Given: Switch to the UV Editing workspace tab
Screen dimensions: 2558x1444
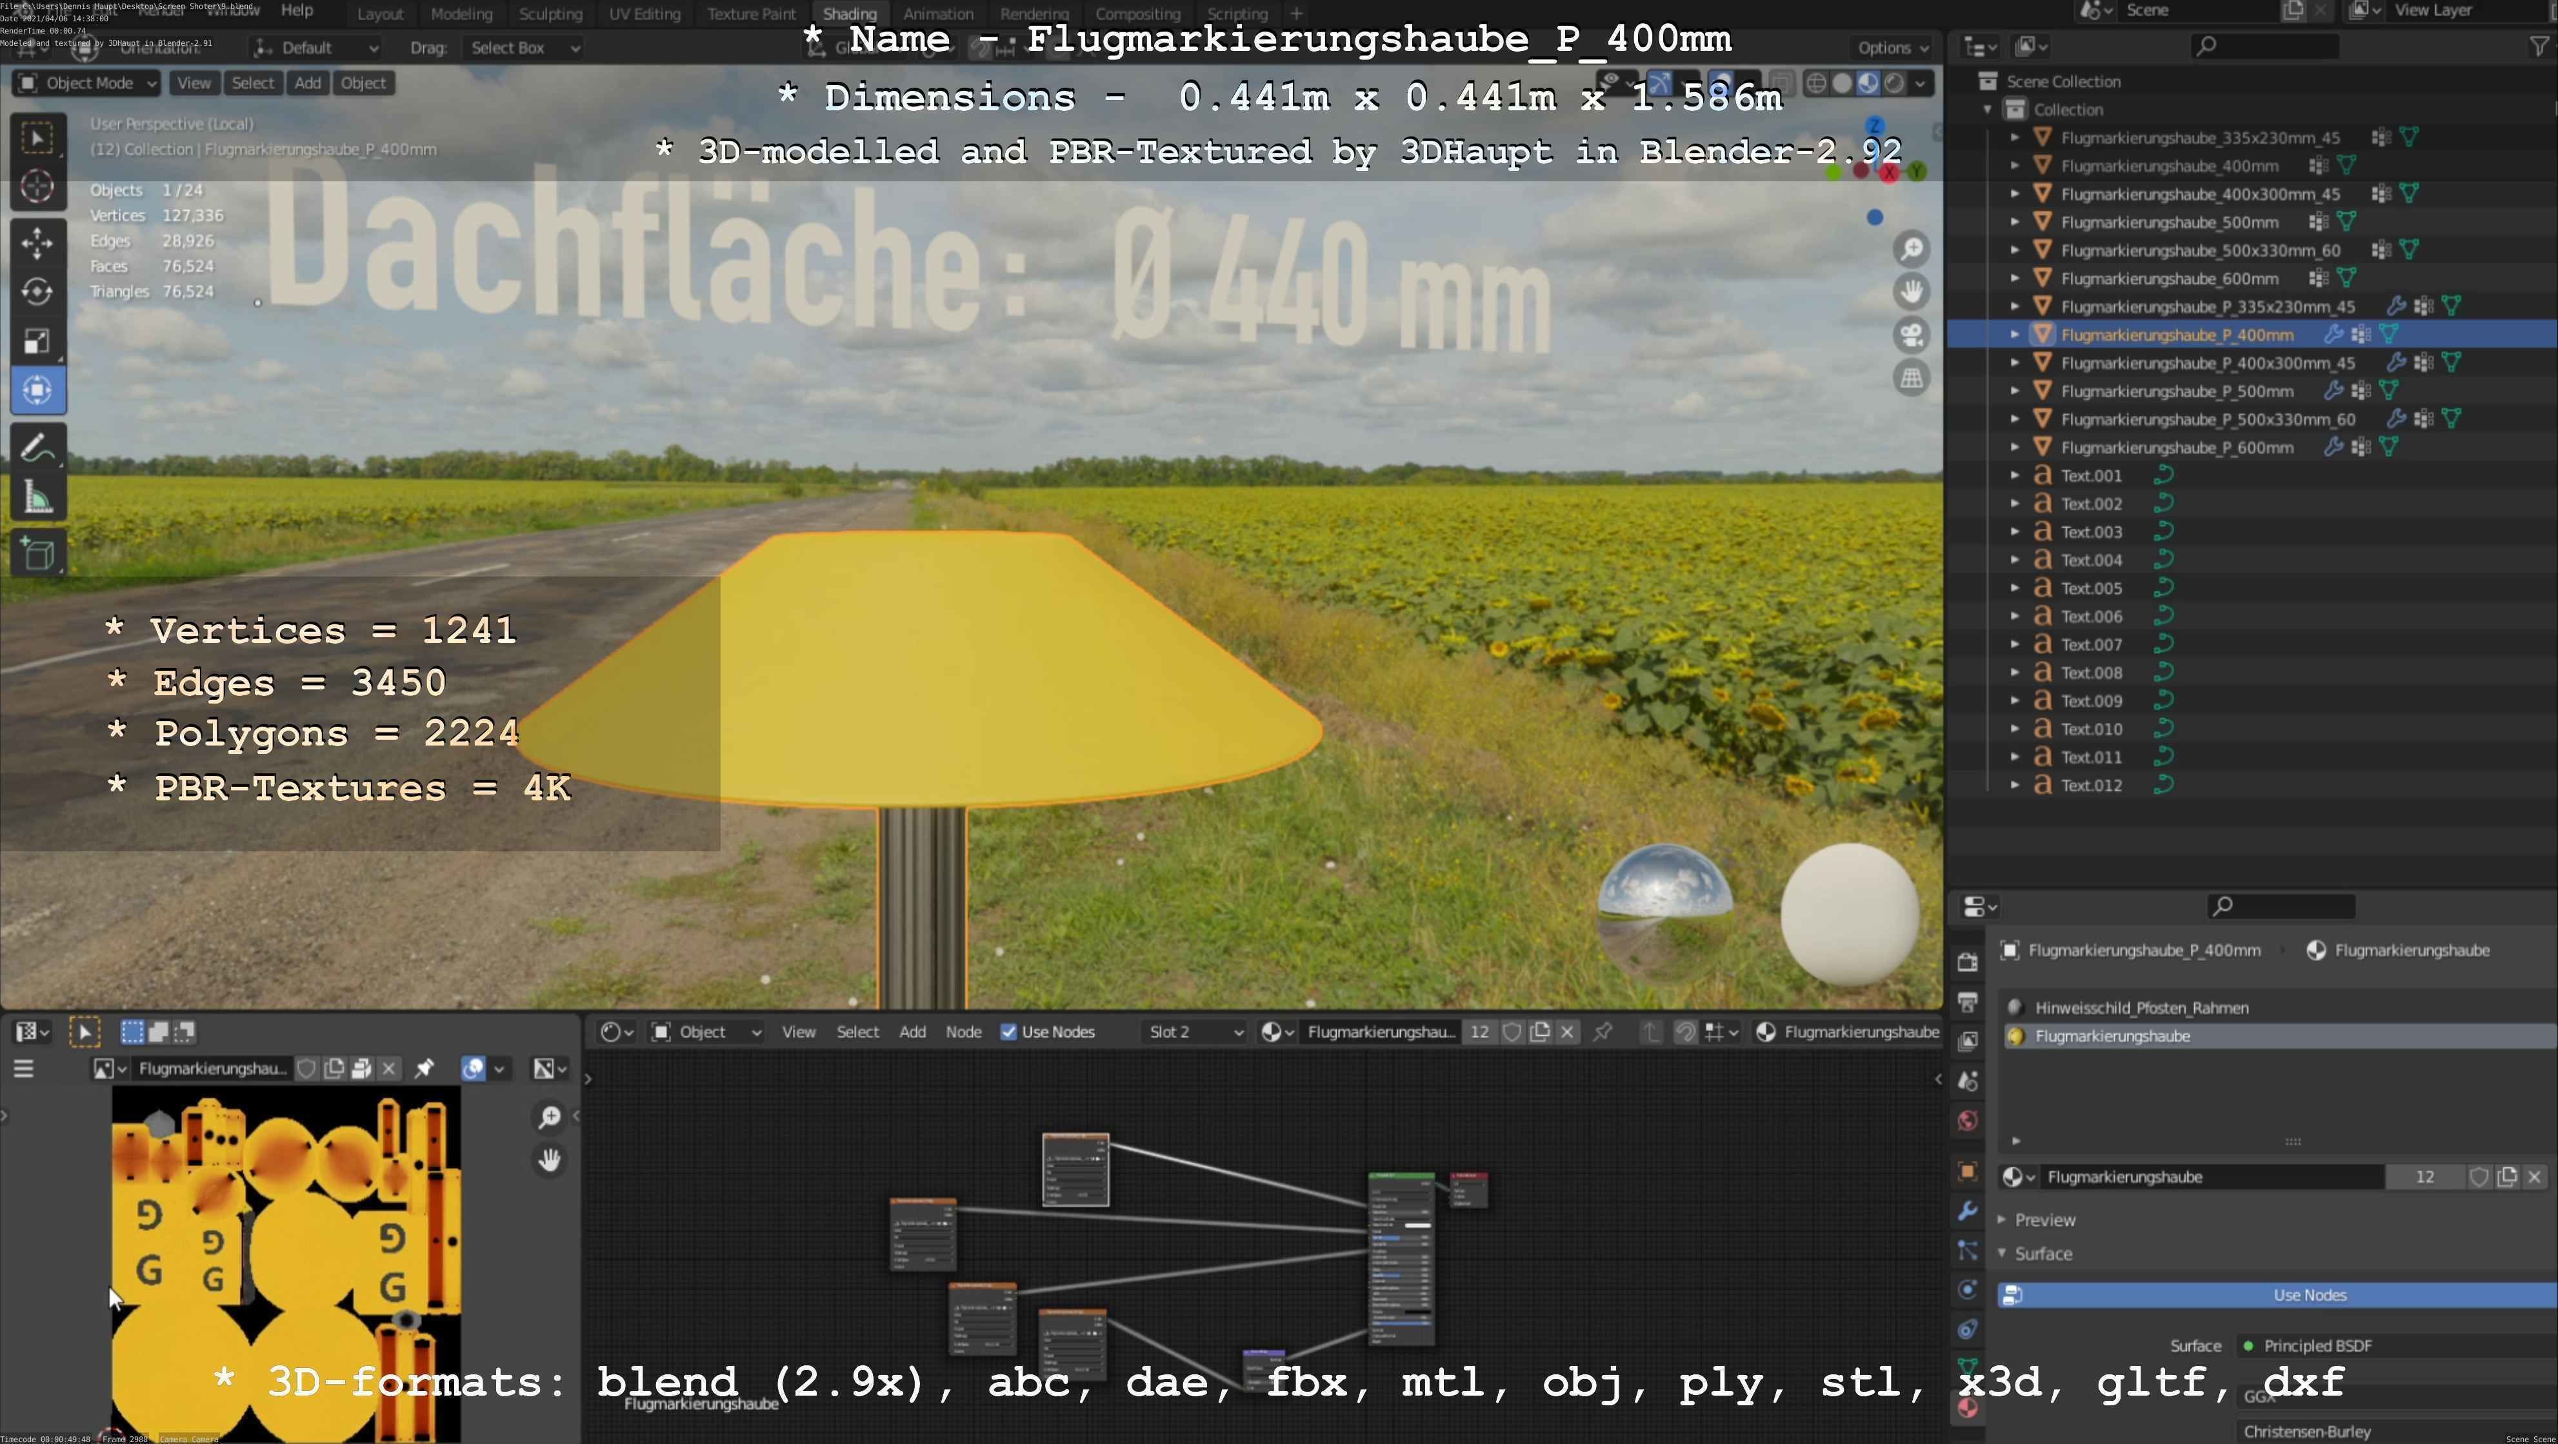Looking at the screenshot, I should tap(644, 14).
